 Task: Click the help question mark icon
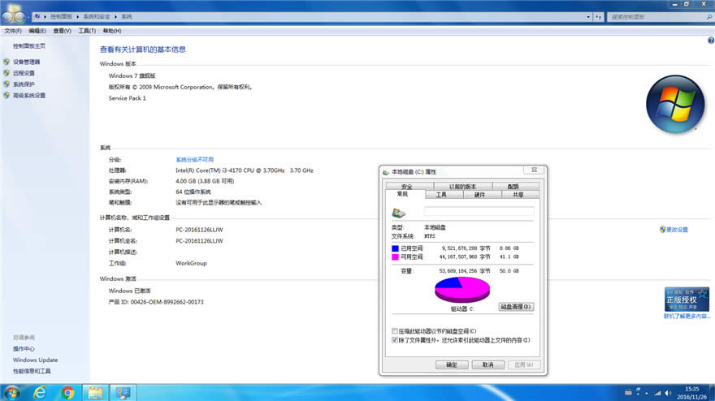[x=710, y=40]
